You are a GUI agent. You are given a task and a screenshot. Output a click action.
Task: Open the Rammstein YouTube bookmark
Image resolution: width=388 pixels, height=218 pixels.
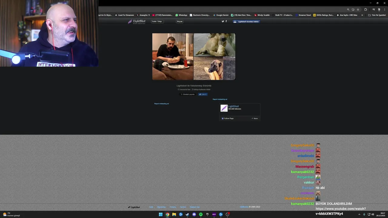pos(162,15)
